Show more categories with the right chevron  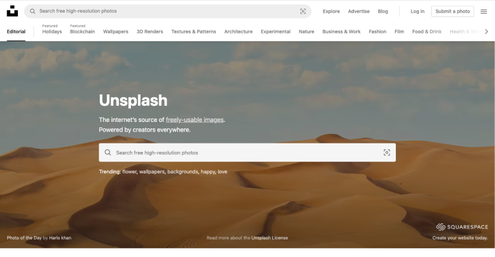[487, 32]
